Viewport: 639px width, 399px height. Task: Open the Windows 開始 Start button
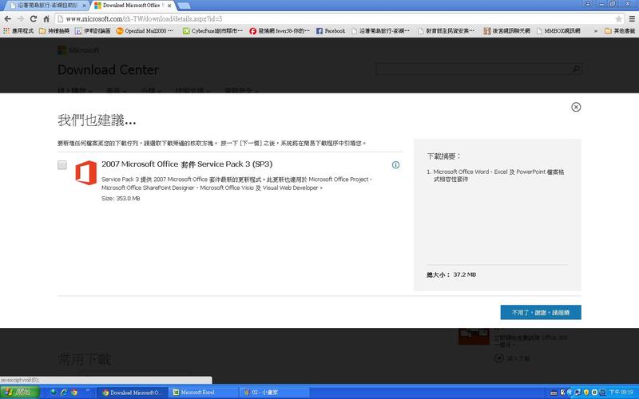tap(19, 393)
